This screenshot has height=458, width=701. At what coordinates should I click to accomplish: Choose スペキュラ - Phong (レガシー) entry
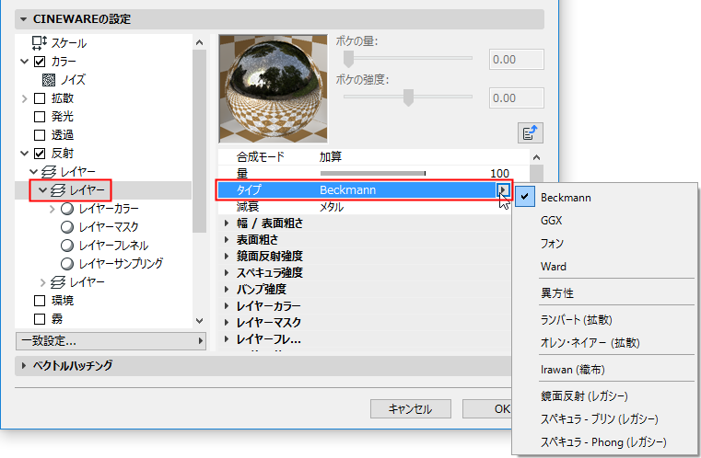(x=603, y=442)
